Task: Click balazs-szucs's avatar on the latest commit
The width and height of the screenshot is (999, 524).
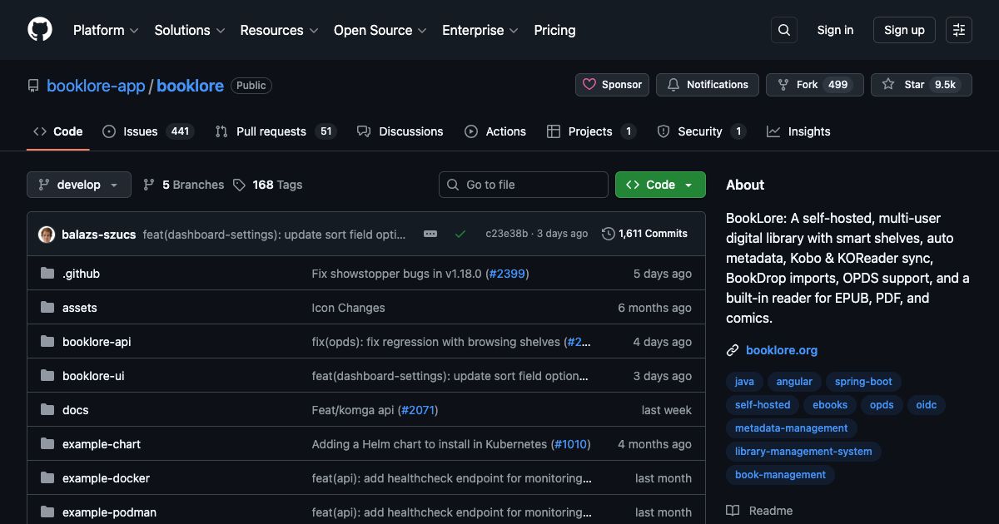Action: 47,234
